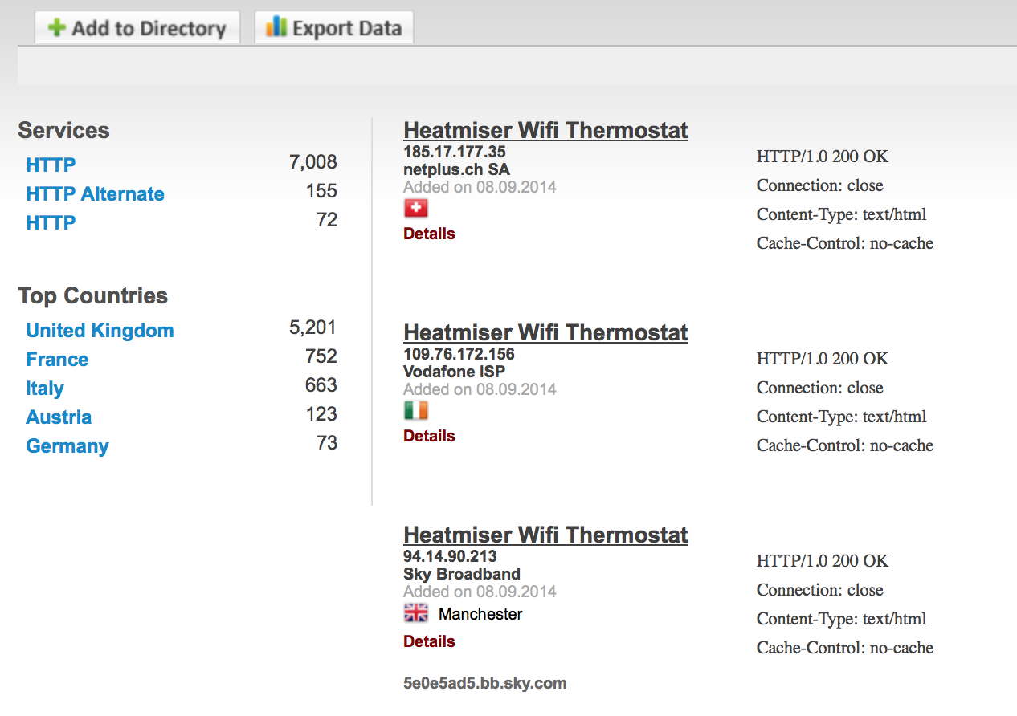Click Cache-Control: no-cache in the Sky Broadband result
This screenshot has width=1017, height=716.
click(x=845, y=648)
